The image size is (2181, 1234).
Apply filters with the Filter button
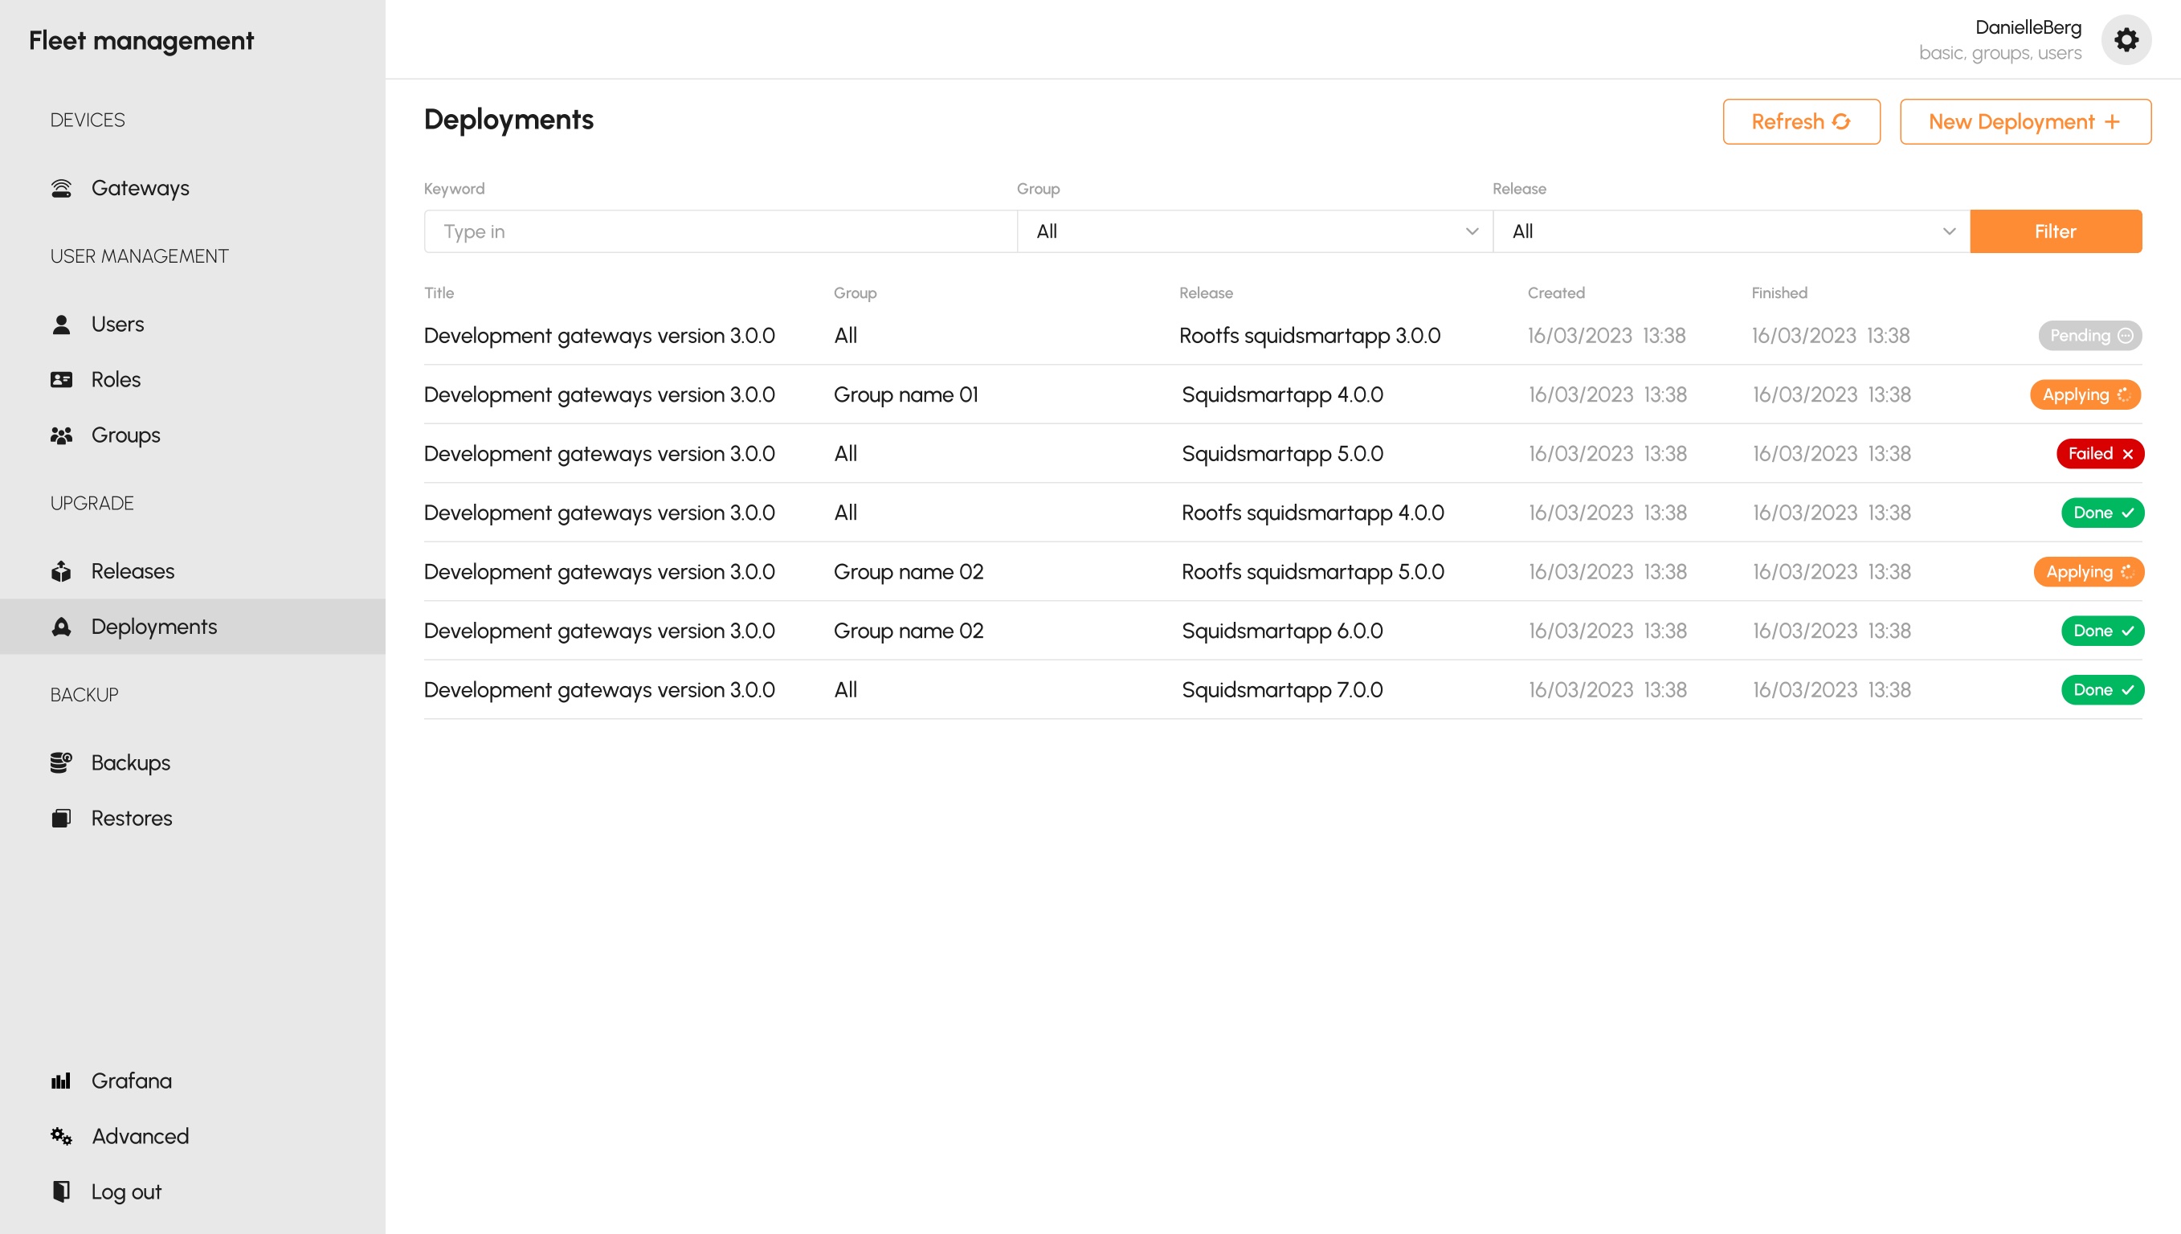pyautogui.click(x=2056, y=231)
